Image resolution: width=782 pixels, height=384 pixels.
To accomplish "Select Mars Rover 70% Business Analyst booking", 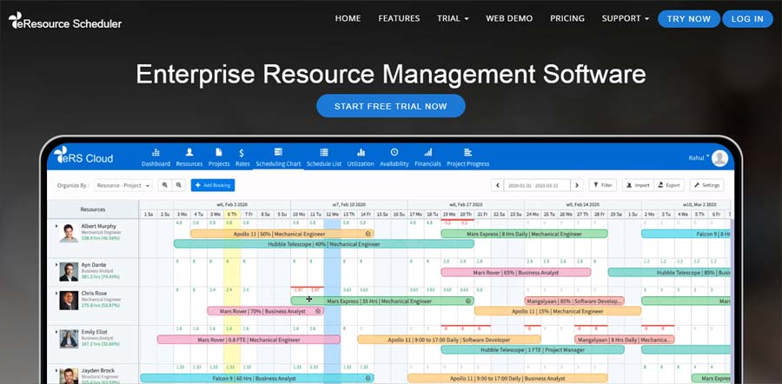I will point(265,311).
